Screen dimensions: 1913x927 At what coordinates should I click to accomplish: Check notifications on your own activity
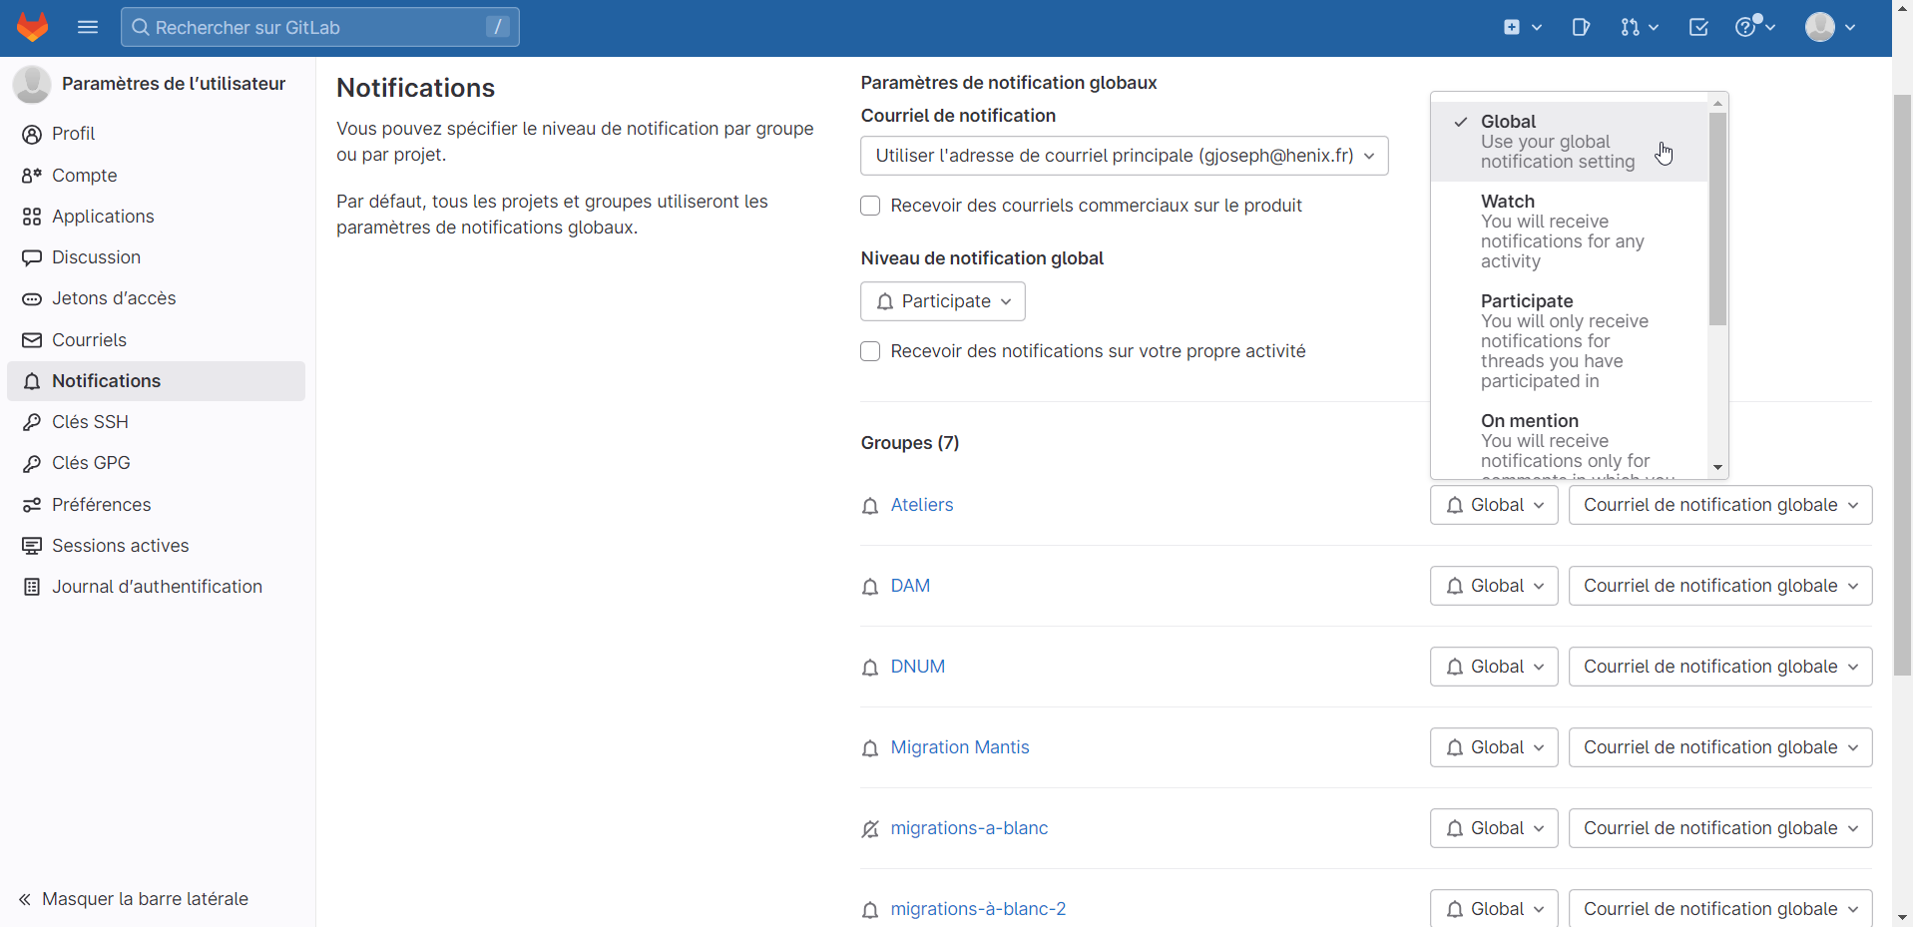click(x=870, y=351)
